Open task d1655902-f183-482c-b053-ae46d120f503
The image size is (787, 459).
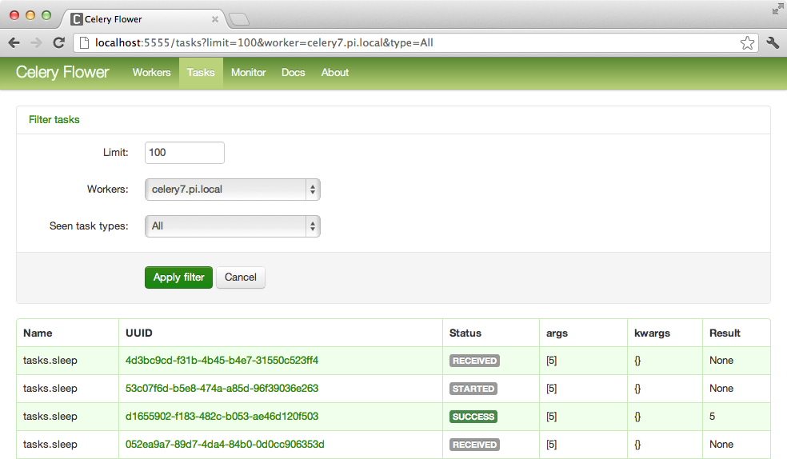pos(222,417)
